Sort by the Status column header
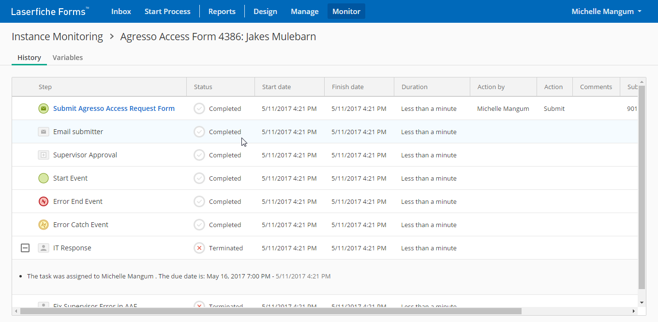658x322 pixels. click(x=221, y=87)
